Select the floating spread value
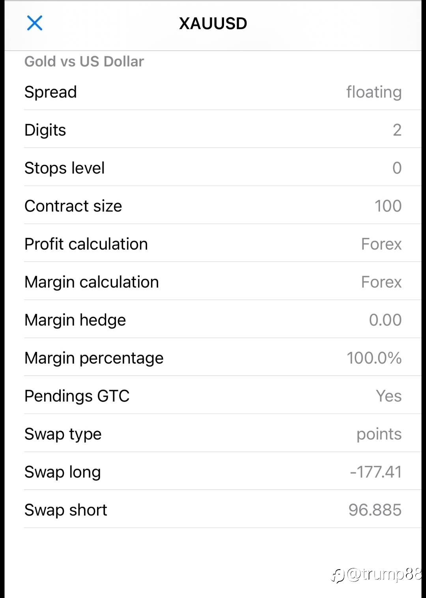The height and width of the screenshot is (598, 426). pos(374,92)
